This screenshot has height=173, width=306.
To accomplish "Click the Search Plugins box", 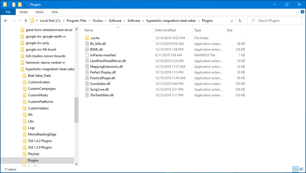I will coord(275,21).
